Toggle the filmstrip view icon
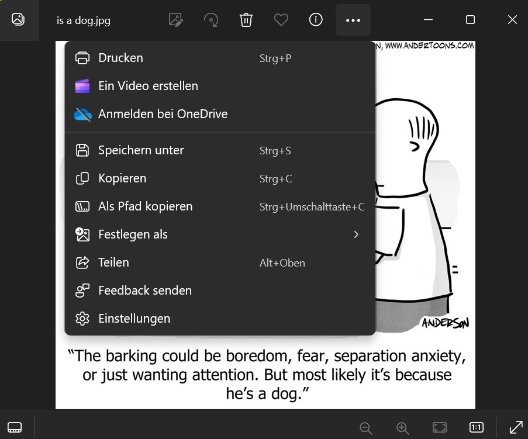This screenshot has width=528, height=439. pyautogui.click(x=15, y=427)
